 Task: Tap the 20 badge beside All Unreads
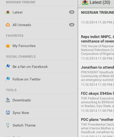coord(72,25)
